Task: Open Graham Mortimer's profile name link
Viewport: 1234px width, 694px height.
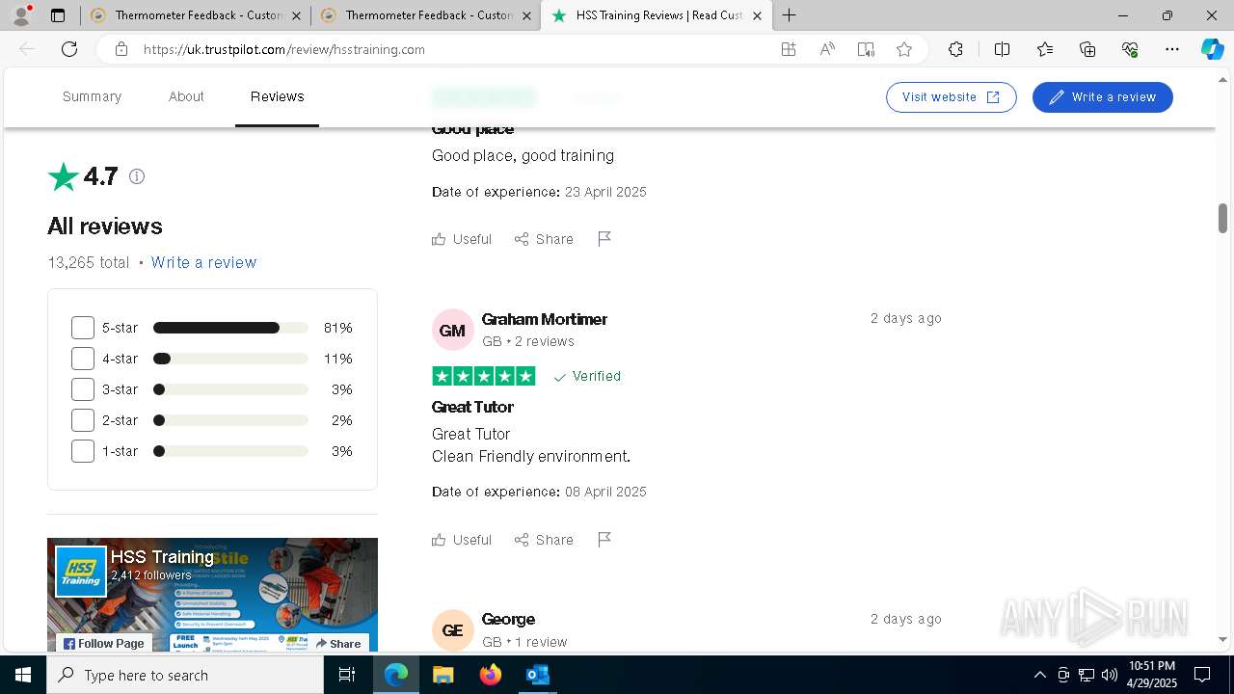Action: click(x=544, y=319)
